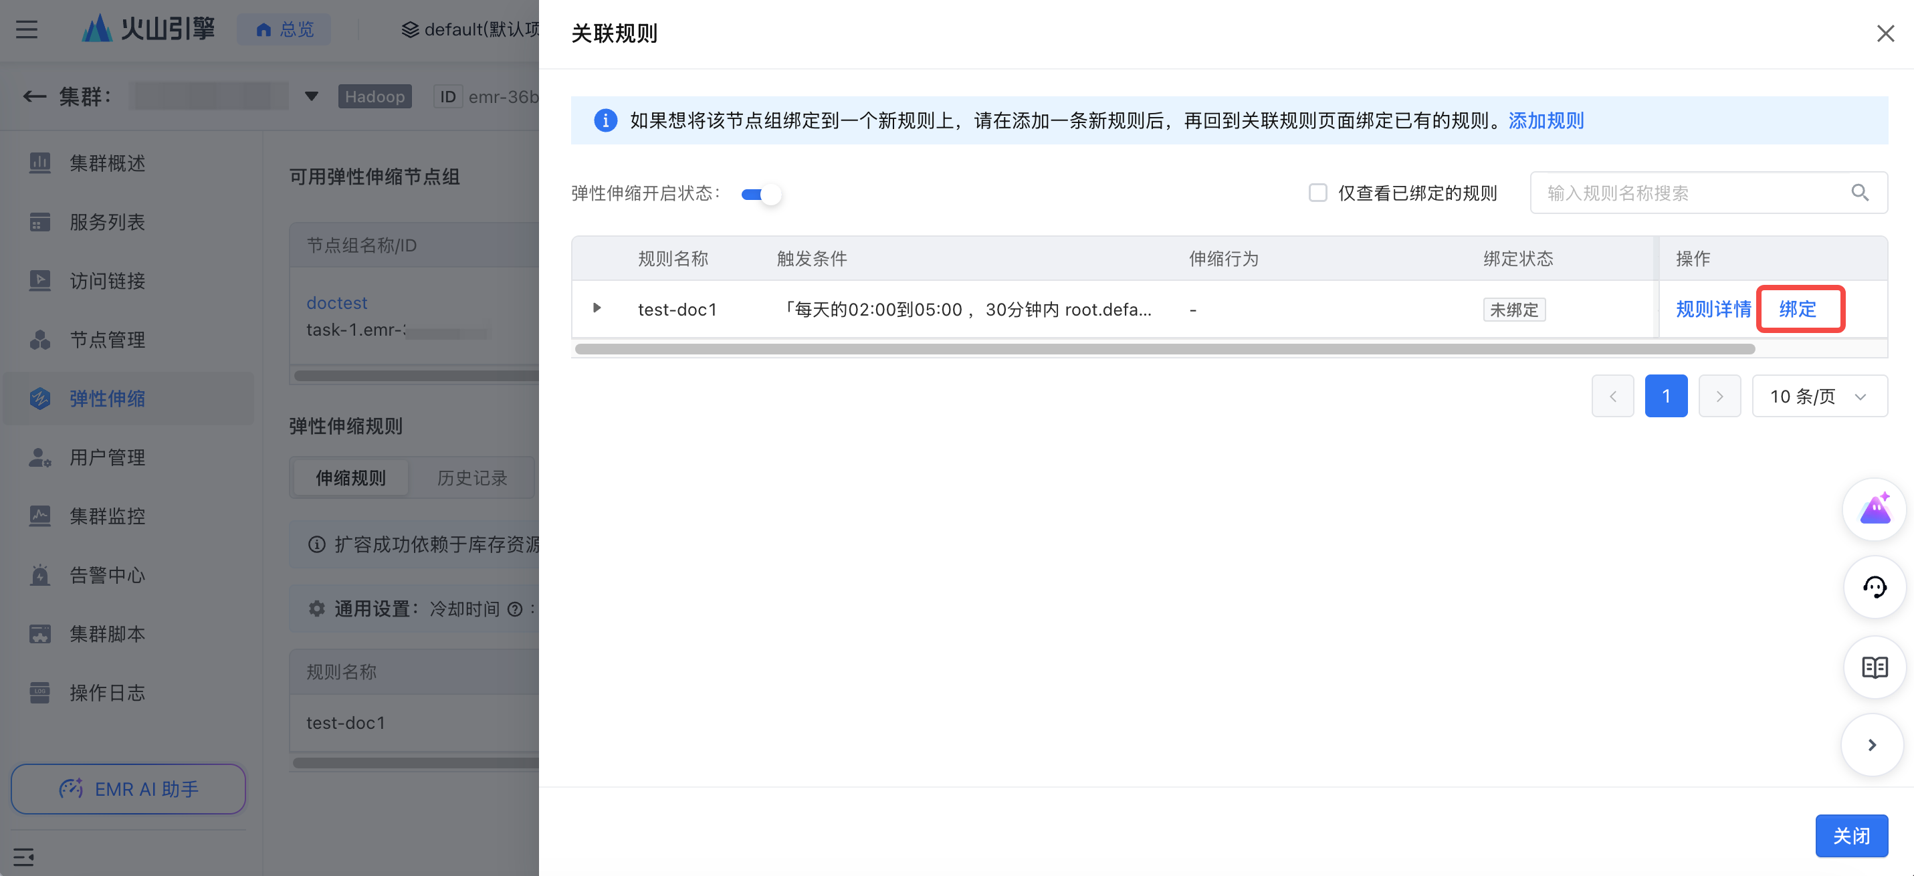
Task: Click test-doc1 in background rules table
Action: tap(346, 722)
